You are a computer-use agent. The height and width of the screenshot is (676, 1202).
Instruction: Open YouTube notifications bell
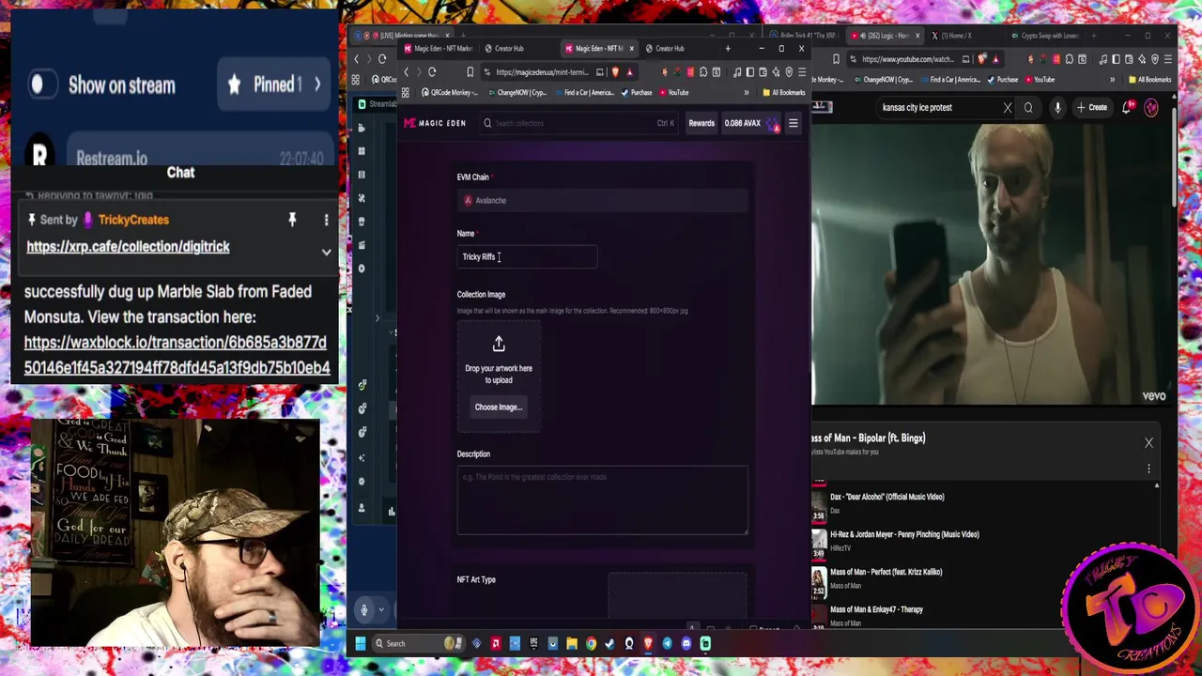tap(1127, 107)
